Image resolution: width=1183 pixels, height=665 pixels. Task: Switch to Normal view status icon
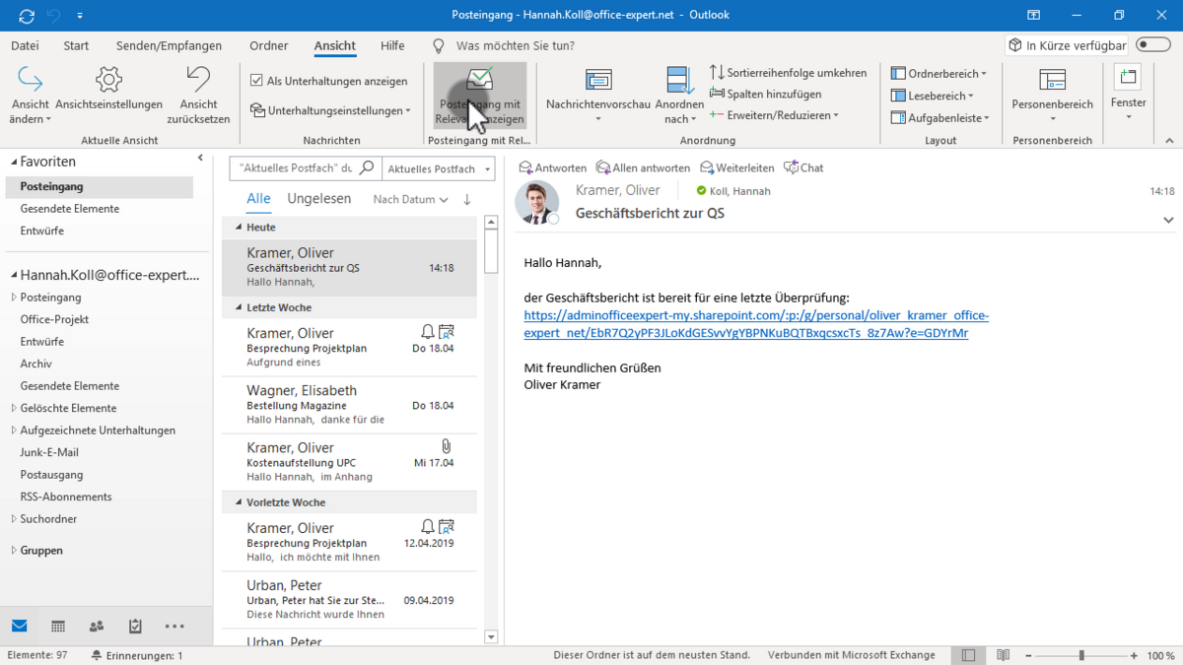click(969, 655)
